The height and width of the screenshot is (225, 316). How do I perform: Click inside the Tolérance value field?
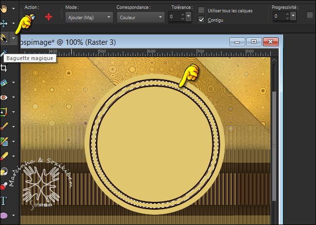(174, 17)
